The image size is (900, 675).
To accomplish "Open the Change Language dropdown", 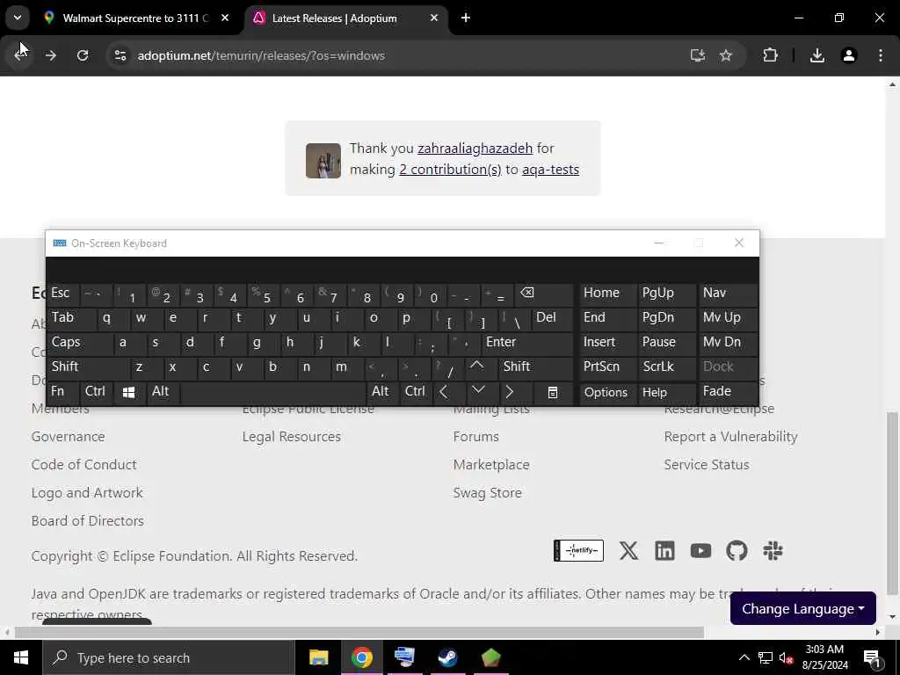I will click(803, 608).
